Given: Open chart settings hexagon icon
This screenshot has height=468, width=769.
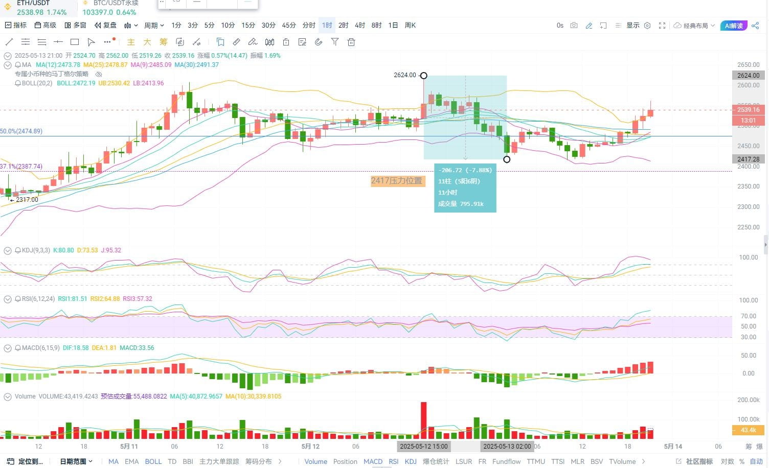Looking at the screenshot, I should point(647,26).
